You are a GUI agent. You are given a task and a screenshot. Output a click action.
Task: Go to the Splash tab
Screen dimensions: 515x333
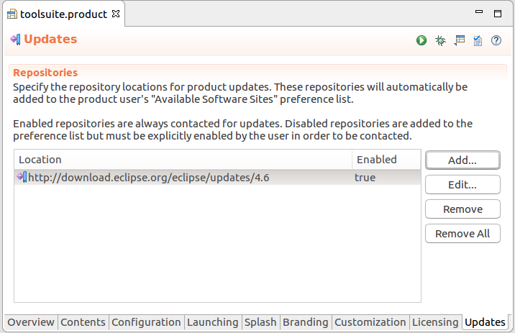(260, 322)
